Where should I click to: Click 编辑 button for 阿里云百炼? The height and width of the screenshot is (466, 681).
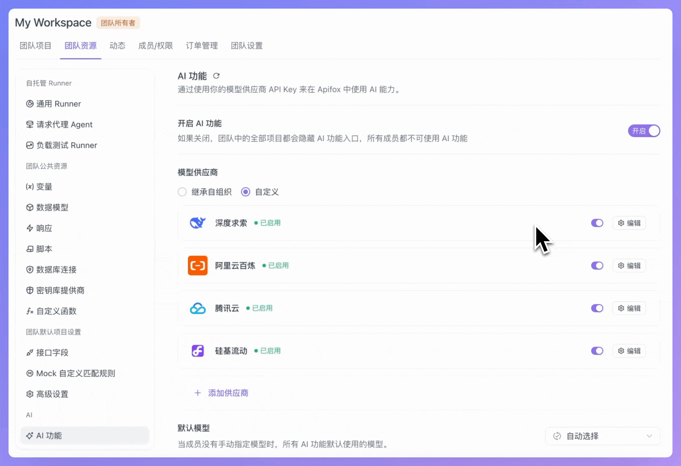click(x=629, y=265)
